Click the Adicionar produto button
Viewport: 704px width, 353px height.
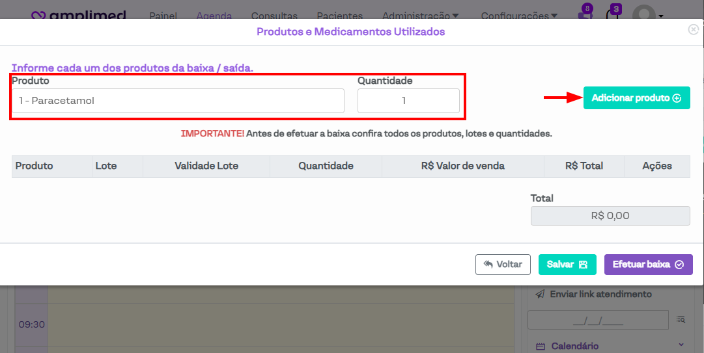tap(636, 98)
